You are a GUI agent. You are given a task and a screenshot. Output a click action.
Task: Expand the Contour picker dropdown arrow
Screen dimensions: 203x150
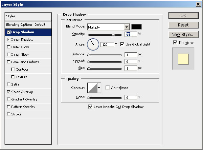tap(99, 88)
